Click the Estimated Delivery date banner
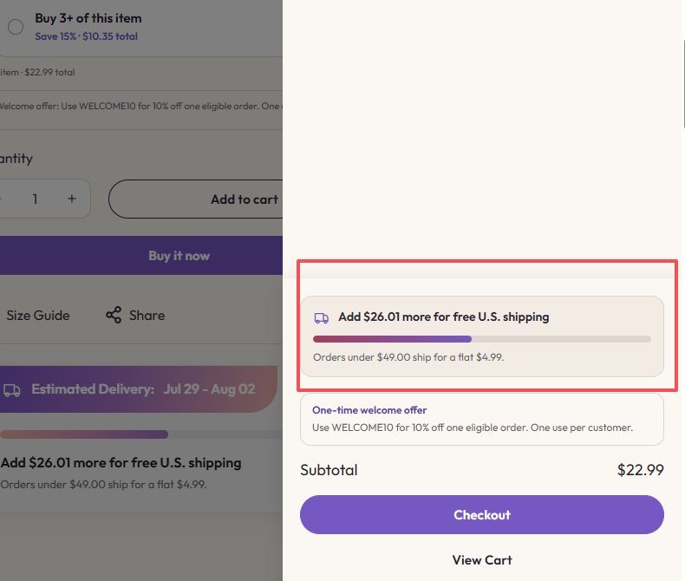Screen dimensions: 685x581 [x=139, y=389]
